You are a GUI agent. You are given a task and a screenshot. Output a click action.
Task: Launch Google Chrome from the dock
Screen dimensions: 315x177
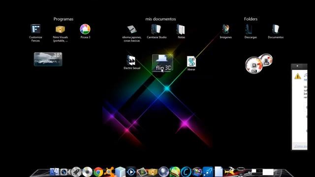click(x=98, y=172)
